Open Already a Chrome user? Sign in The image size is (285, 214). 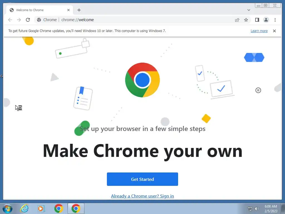click(x=142, y=196)
